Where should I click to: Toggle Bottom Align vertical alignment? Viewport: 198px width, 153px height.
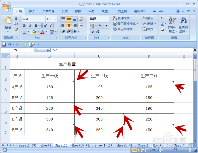pyautogui.click(x=75, y=19)
